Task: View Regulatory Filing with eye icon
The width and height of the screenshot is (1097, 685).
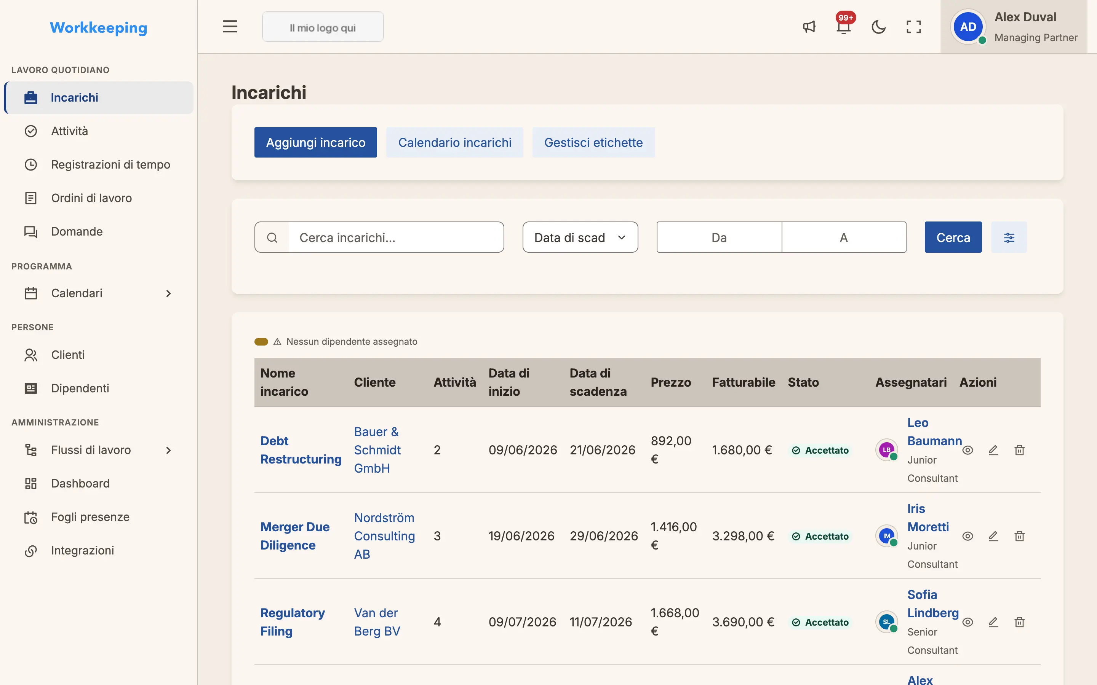Action: 968,622
